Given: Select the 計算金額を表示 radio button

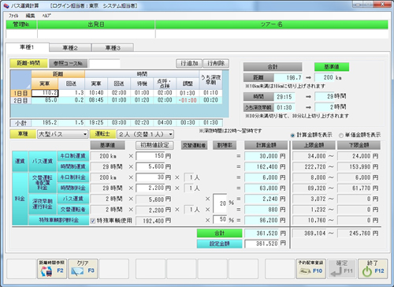Looking at the screenshot, I should [x=292, y=136].
